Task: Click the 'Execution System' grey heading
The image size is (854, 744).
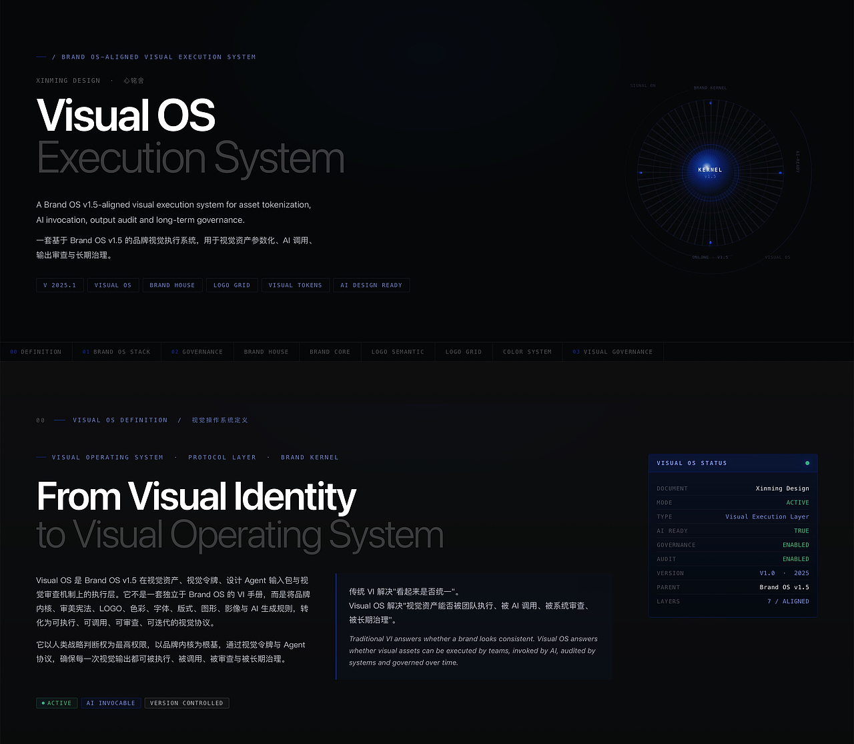Action: click(x=190, y=159)
